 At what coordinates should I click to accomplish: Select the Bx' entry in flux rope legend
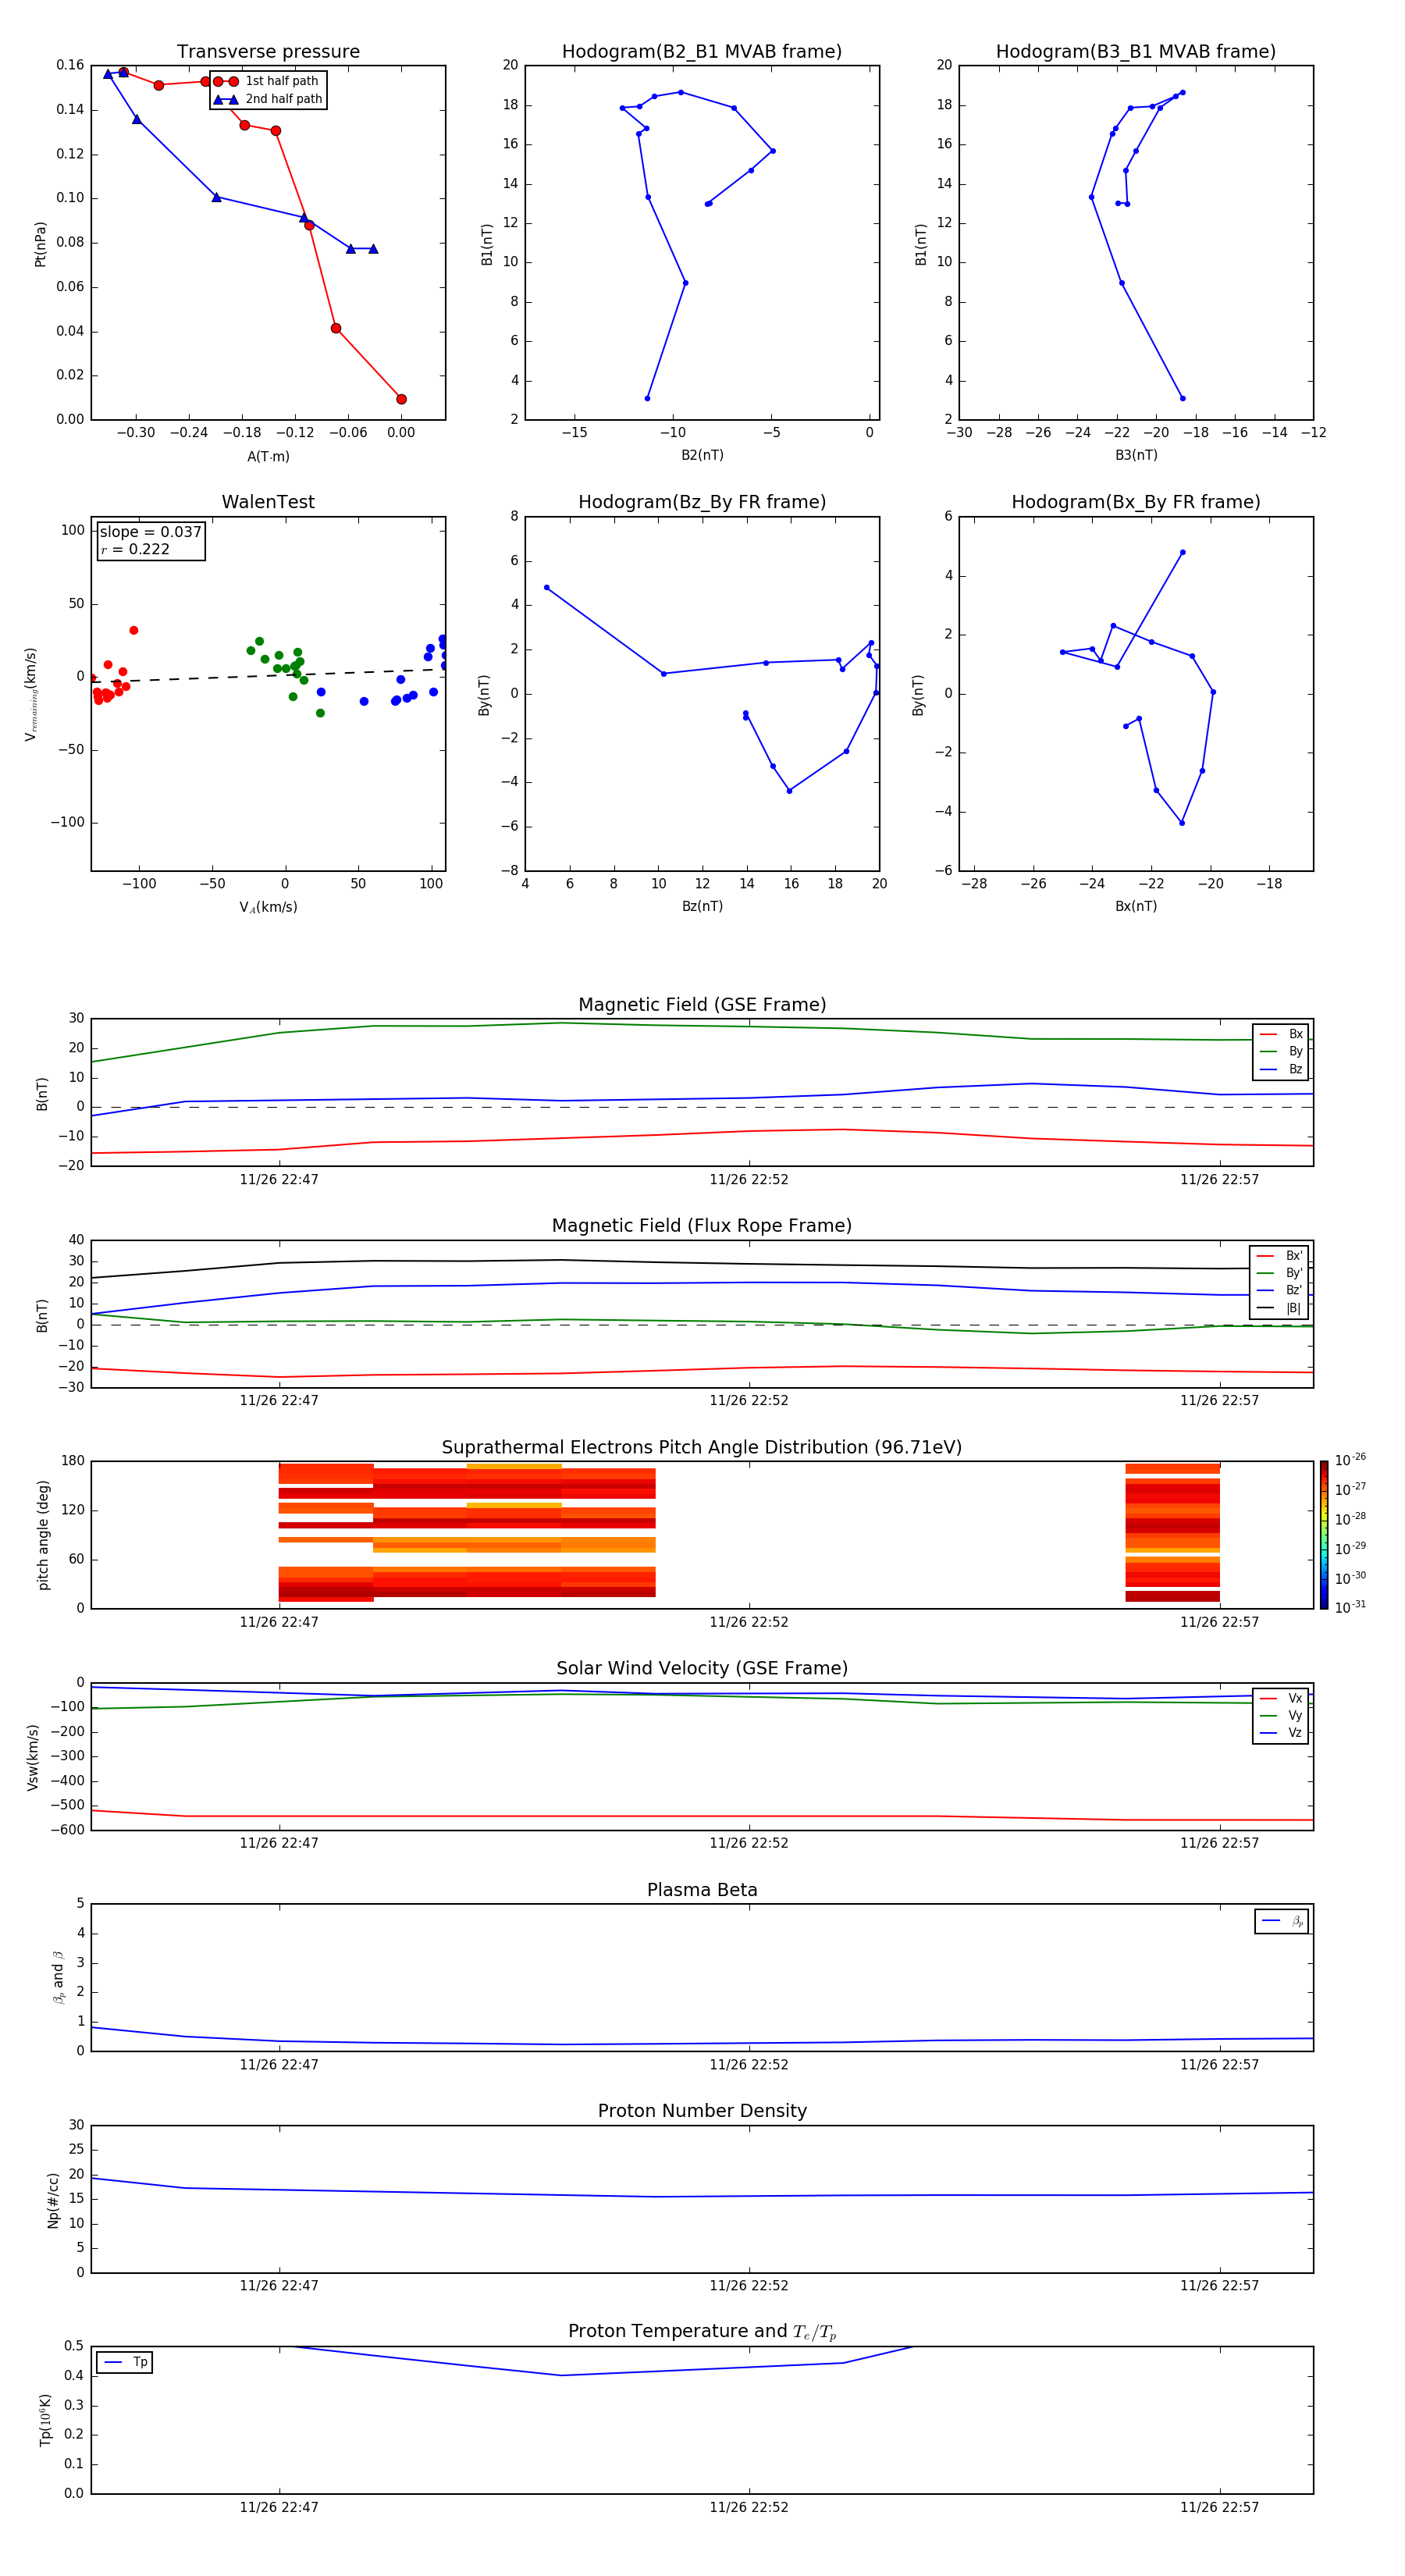click(x=1279, y=1256)
